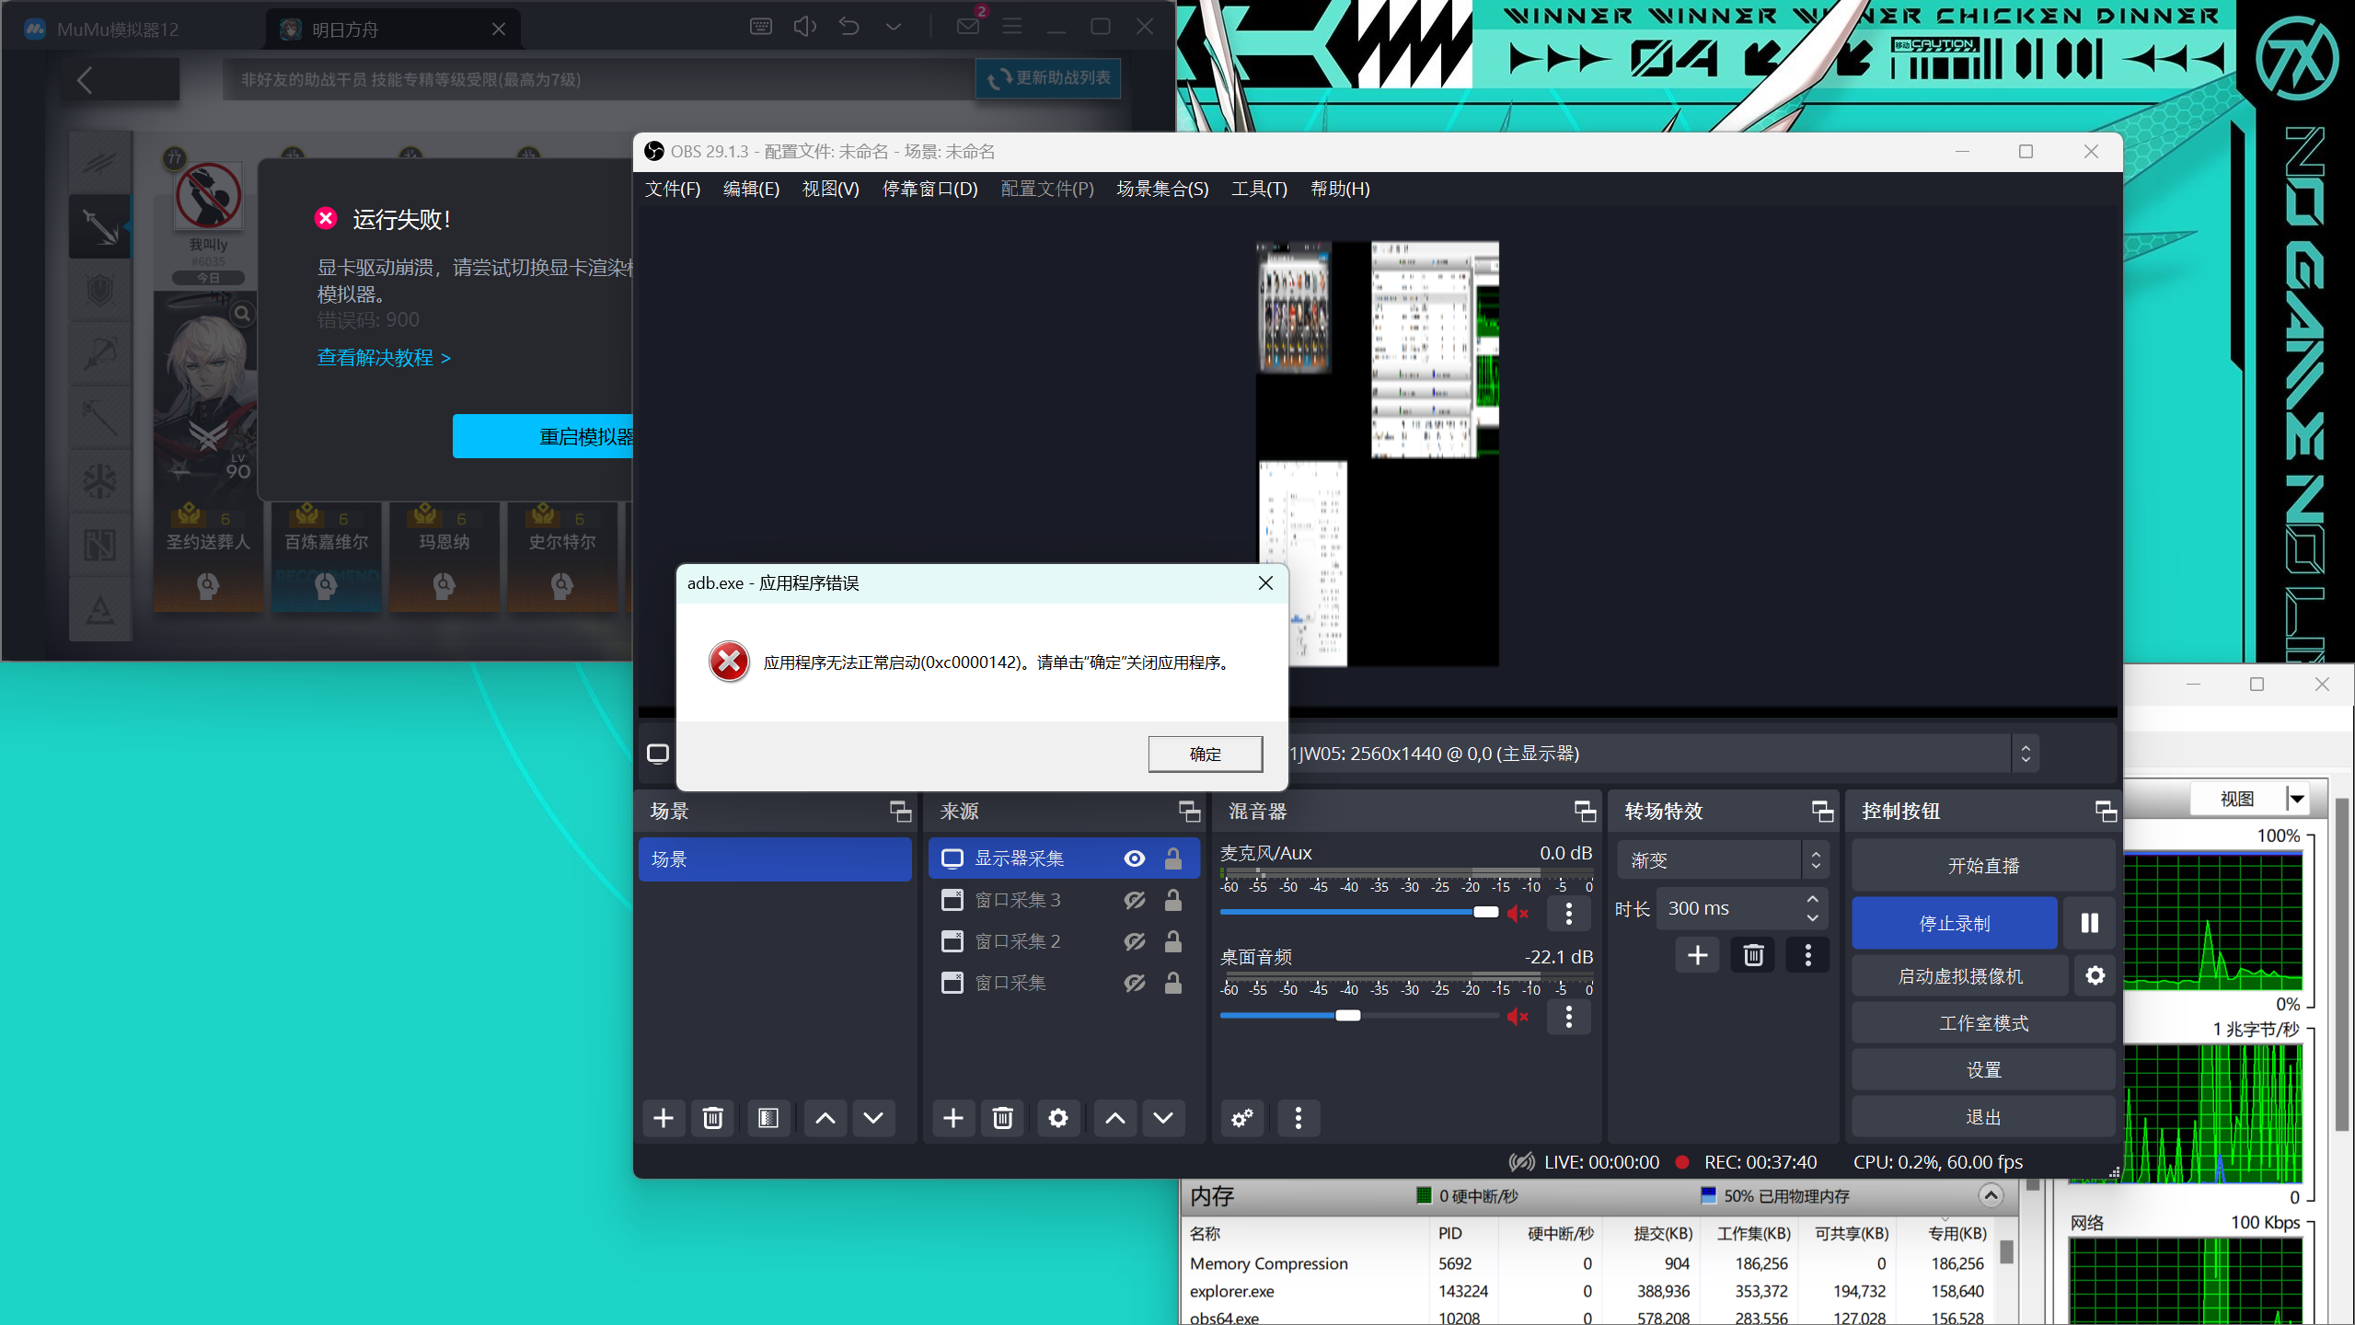Undock the 来源 panel
The width and height of the screenshot is (2355, 1325).
pyautogui.click(x=1189, y=811)
